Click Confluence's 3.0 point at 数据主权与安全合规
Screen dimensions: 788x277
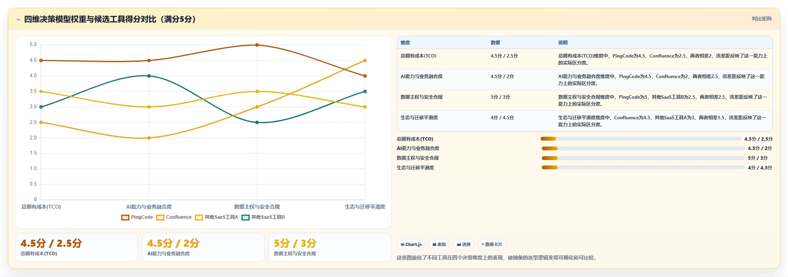(x=257, y=107)
